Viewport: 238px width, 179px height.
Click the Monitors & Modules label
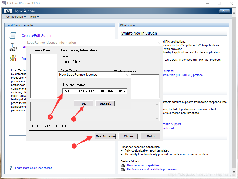[124, 70]
